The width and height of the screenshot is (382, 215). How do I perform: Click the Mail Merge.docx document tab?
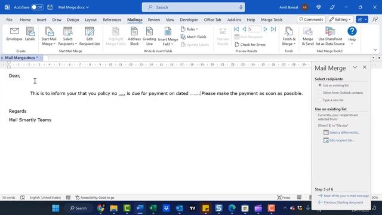pyautogui.click(x=21, y=58)
